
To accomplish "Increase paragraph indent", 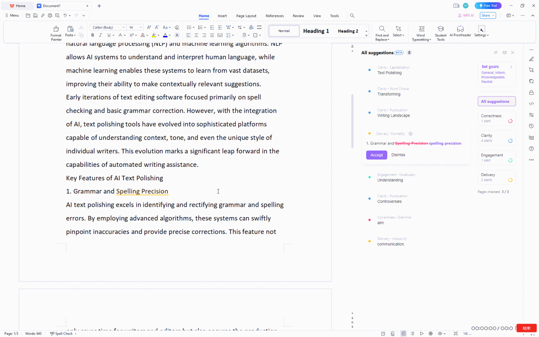I will (219, 27).
